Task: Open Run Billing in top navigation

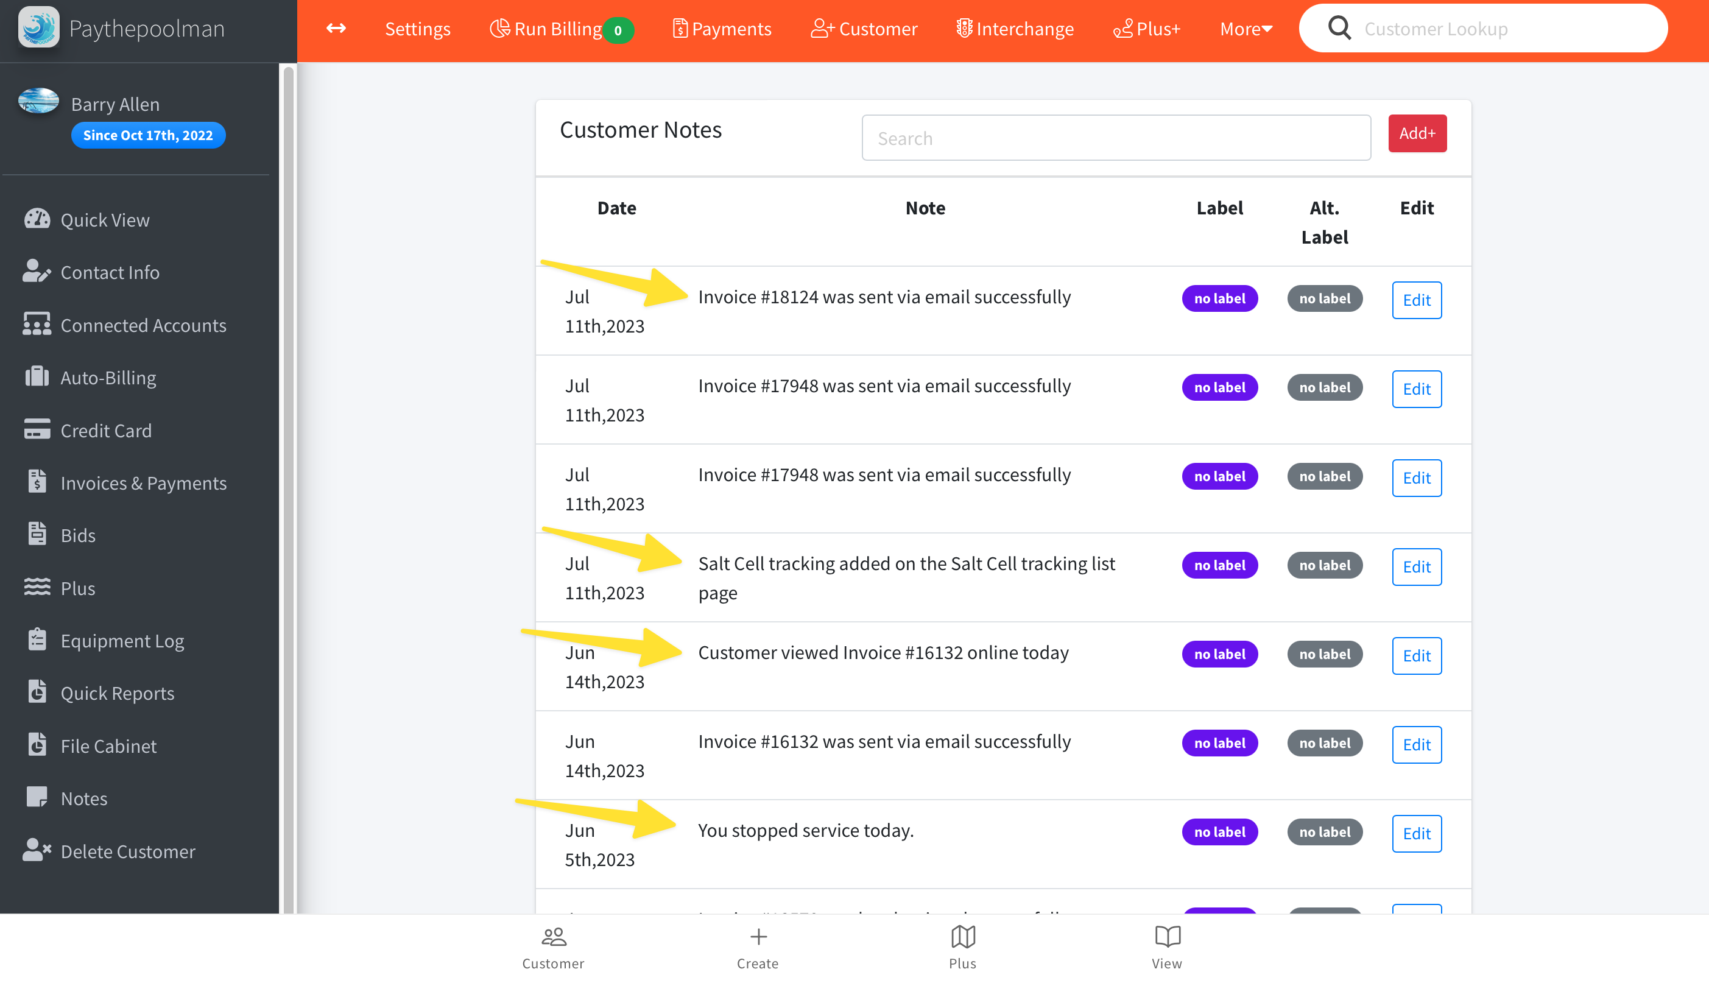Action: click(557, 29)
